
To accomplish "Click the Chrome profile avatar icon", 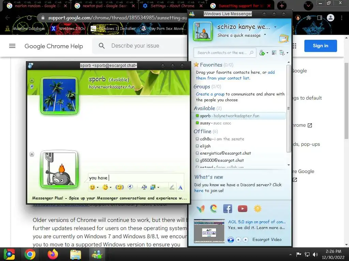I will [x=331, y=18].
